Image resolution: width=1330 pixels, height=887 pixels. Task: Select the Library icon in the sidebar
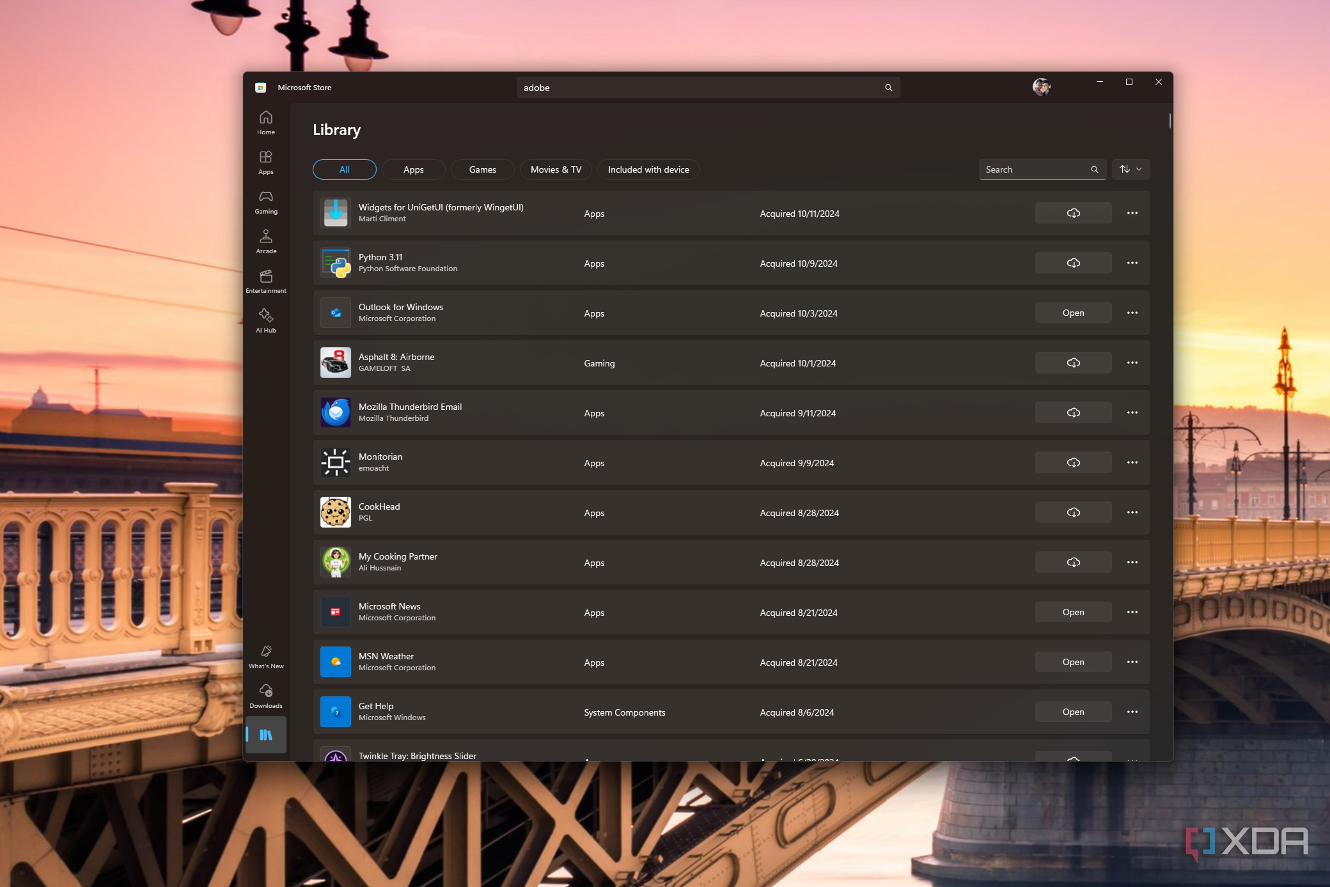point(265,735)
